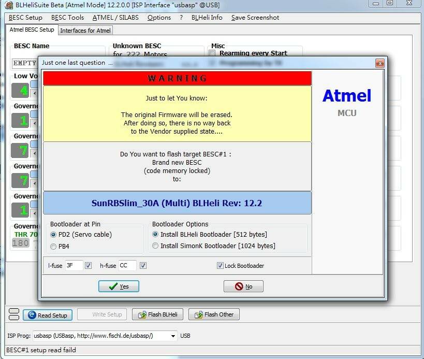Viewport: 424px width, 359px height.
Task: Open the ISP Prog programmer dropdown
Action: coord(173,336)
